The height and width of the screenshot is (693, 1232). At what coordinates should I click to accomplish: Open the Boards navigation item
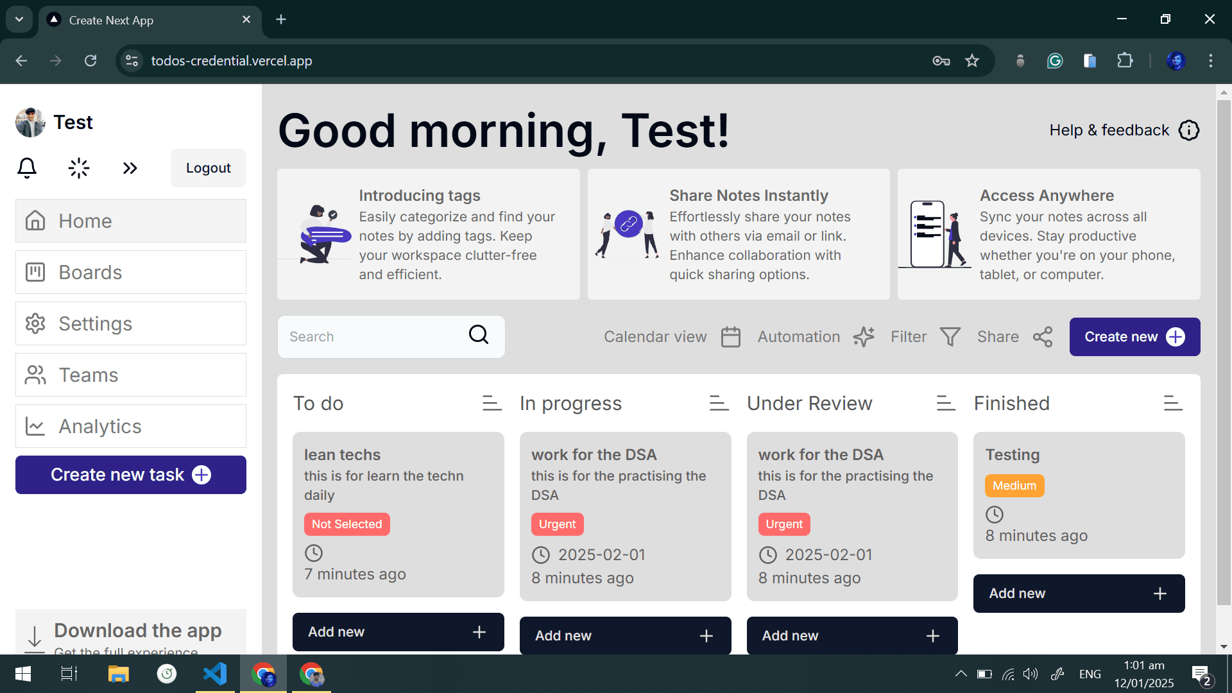pyautogui.click(x=131, y=271)
